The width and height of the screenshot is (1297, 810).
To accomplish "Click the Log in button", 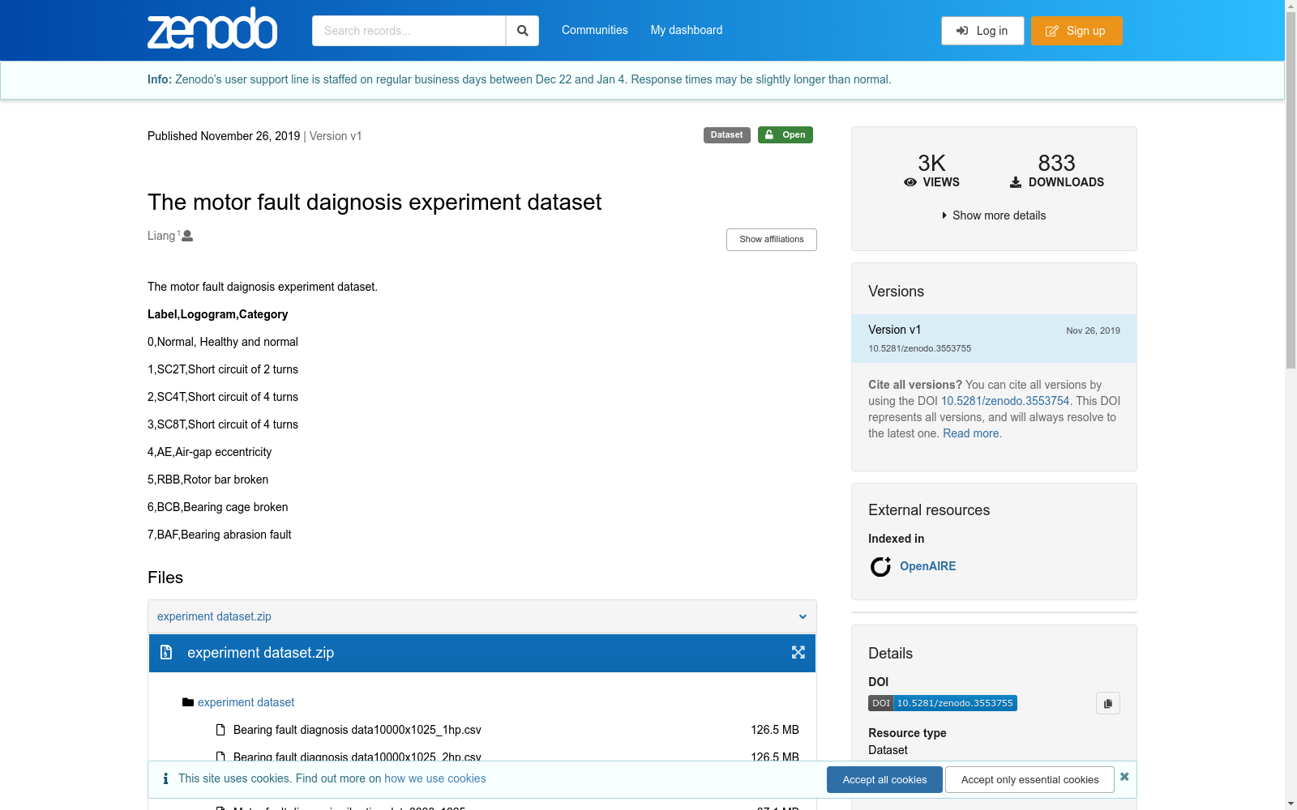I will coord(982,31).
